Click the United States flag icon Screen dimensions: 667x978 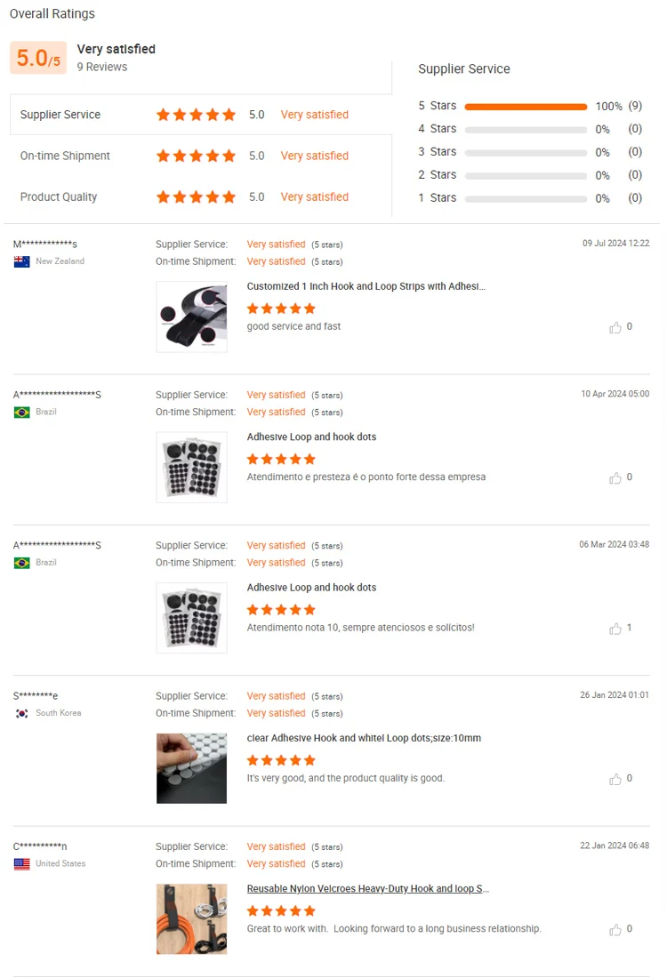tap(21, 863)
